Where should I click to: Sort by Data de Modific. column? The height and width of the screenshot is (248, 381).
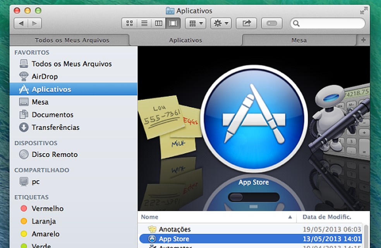pos(333,217)
